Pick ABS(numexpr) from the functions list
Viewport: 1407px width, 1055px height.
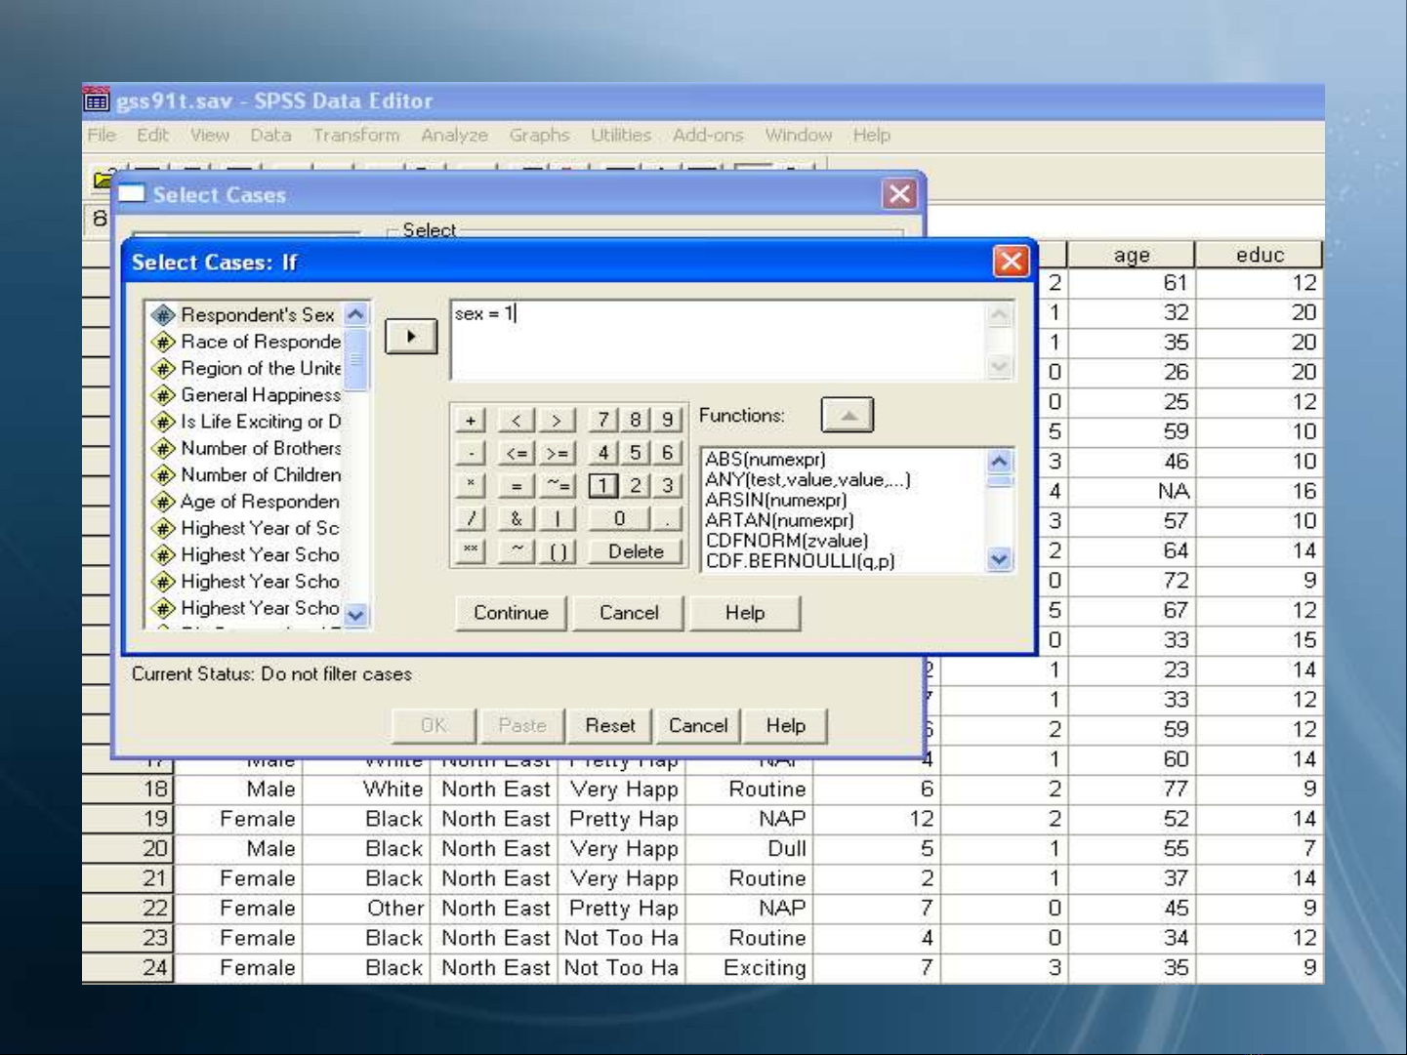point(766,459)
